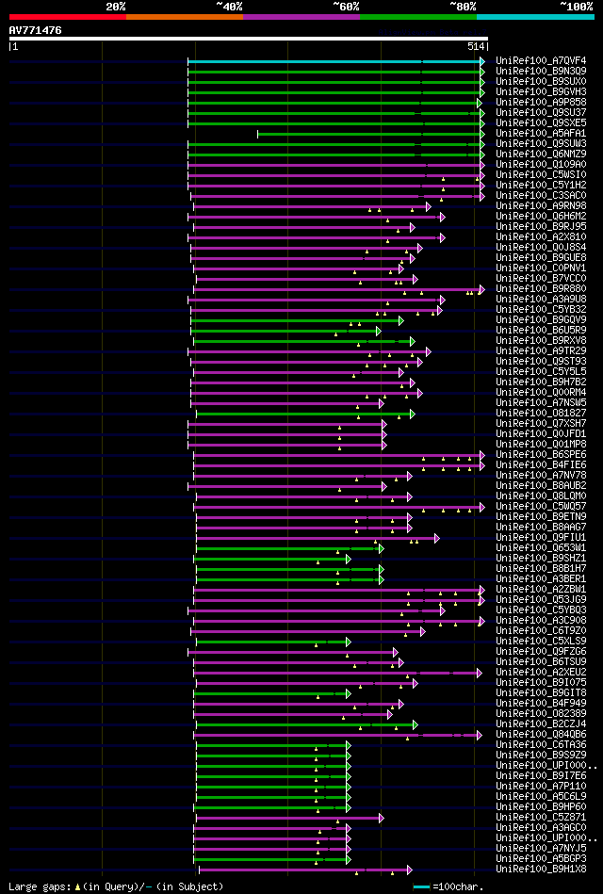Click the 'Large gaps' legend text
The height and width of the screenshot is (894, 603).
40,886
